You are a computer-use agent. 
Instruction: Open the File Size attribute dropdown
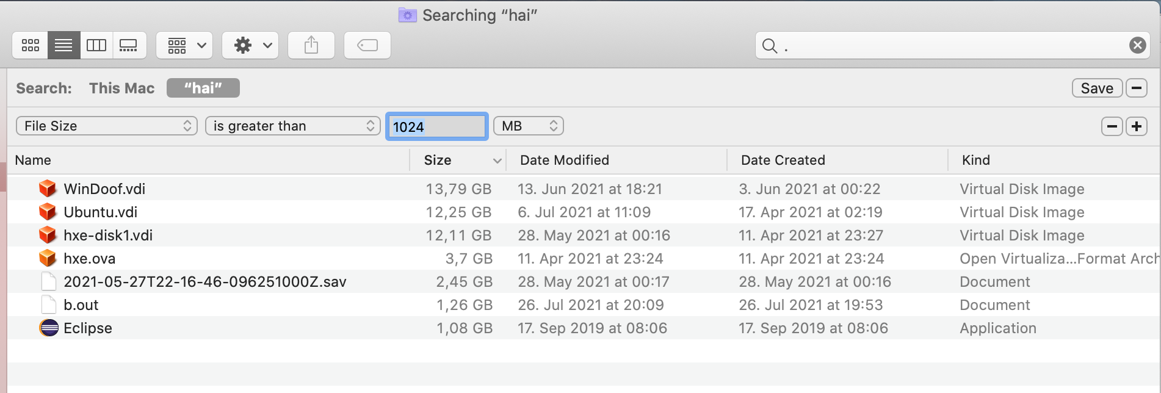pyautogui.click(x=107, y=126)
